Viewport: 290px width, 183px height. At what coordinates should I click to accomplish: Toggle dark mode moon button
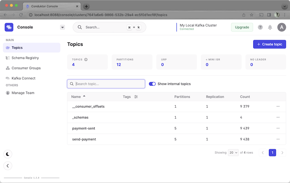click(8, 154)
